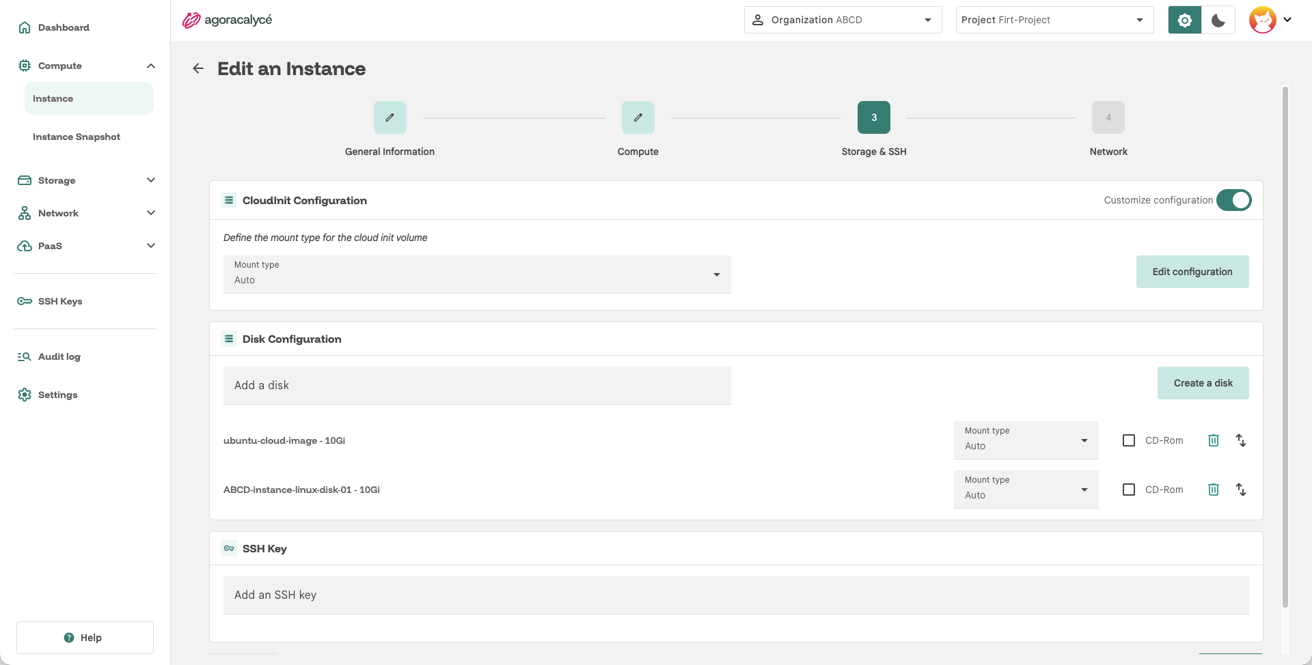Click the CloudInit Configuration section icon
The width and height of the screenshot is (1312, 665).
point(229,200)
